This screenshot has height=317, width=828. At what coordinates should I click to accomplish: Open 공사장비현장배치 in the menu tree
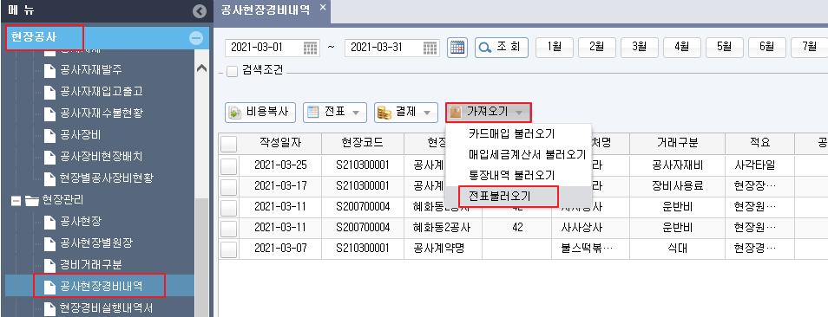(x=102, y=157)
